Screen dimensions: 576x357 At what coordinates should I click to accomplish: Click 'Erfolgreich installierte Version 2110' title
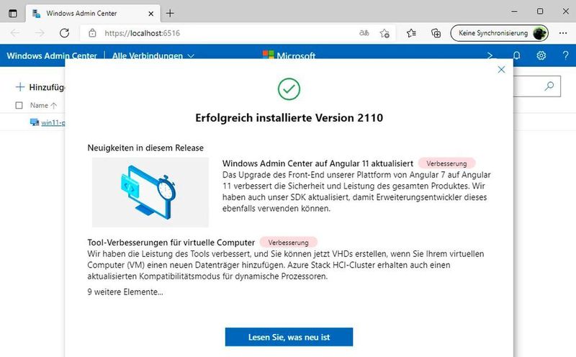pos(289,118)
